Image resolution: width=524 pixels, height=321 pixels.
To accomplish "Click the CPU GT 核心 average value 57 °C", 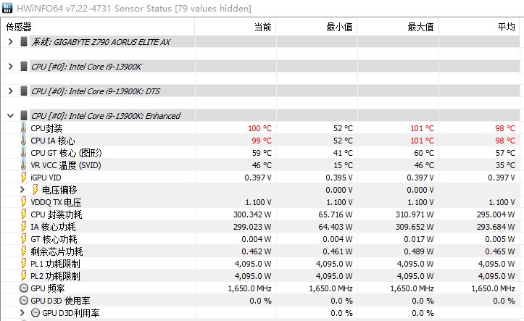I will click(x=505, y=153).
